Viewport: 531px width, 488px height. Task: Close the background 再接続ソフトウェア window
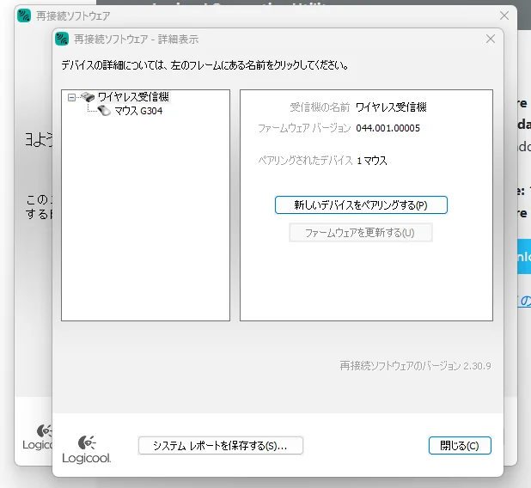(x=504, y=15)
